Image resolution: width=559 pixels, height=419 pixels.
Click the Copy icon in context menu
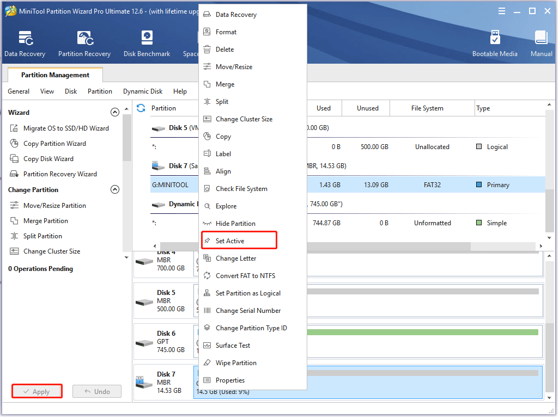(207, 137)
